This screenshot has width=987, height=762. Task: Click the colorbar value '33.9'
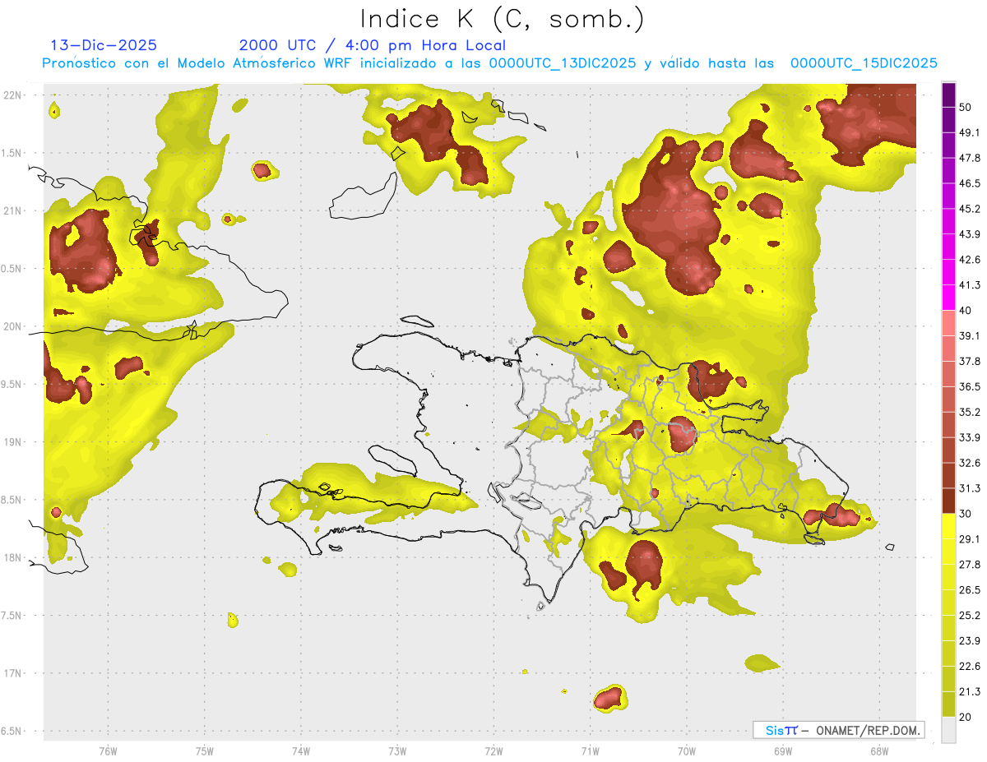pyautogui.click(x=971, y=437)
